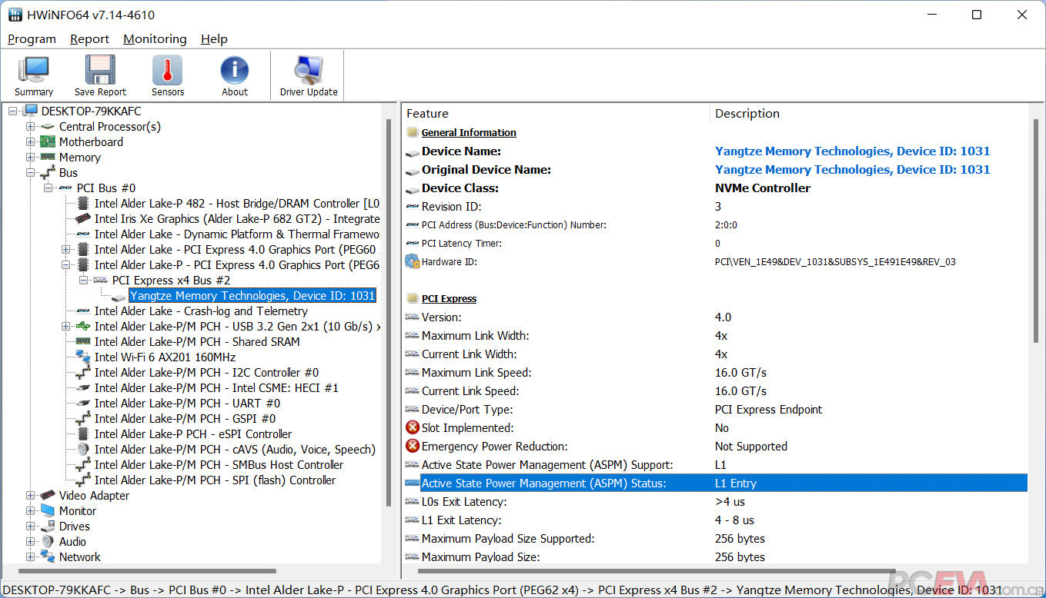
Task: Click the About info icon
Action: click(235, 75)
